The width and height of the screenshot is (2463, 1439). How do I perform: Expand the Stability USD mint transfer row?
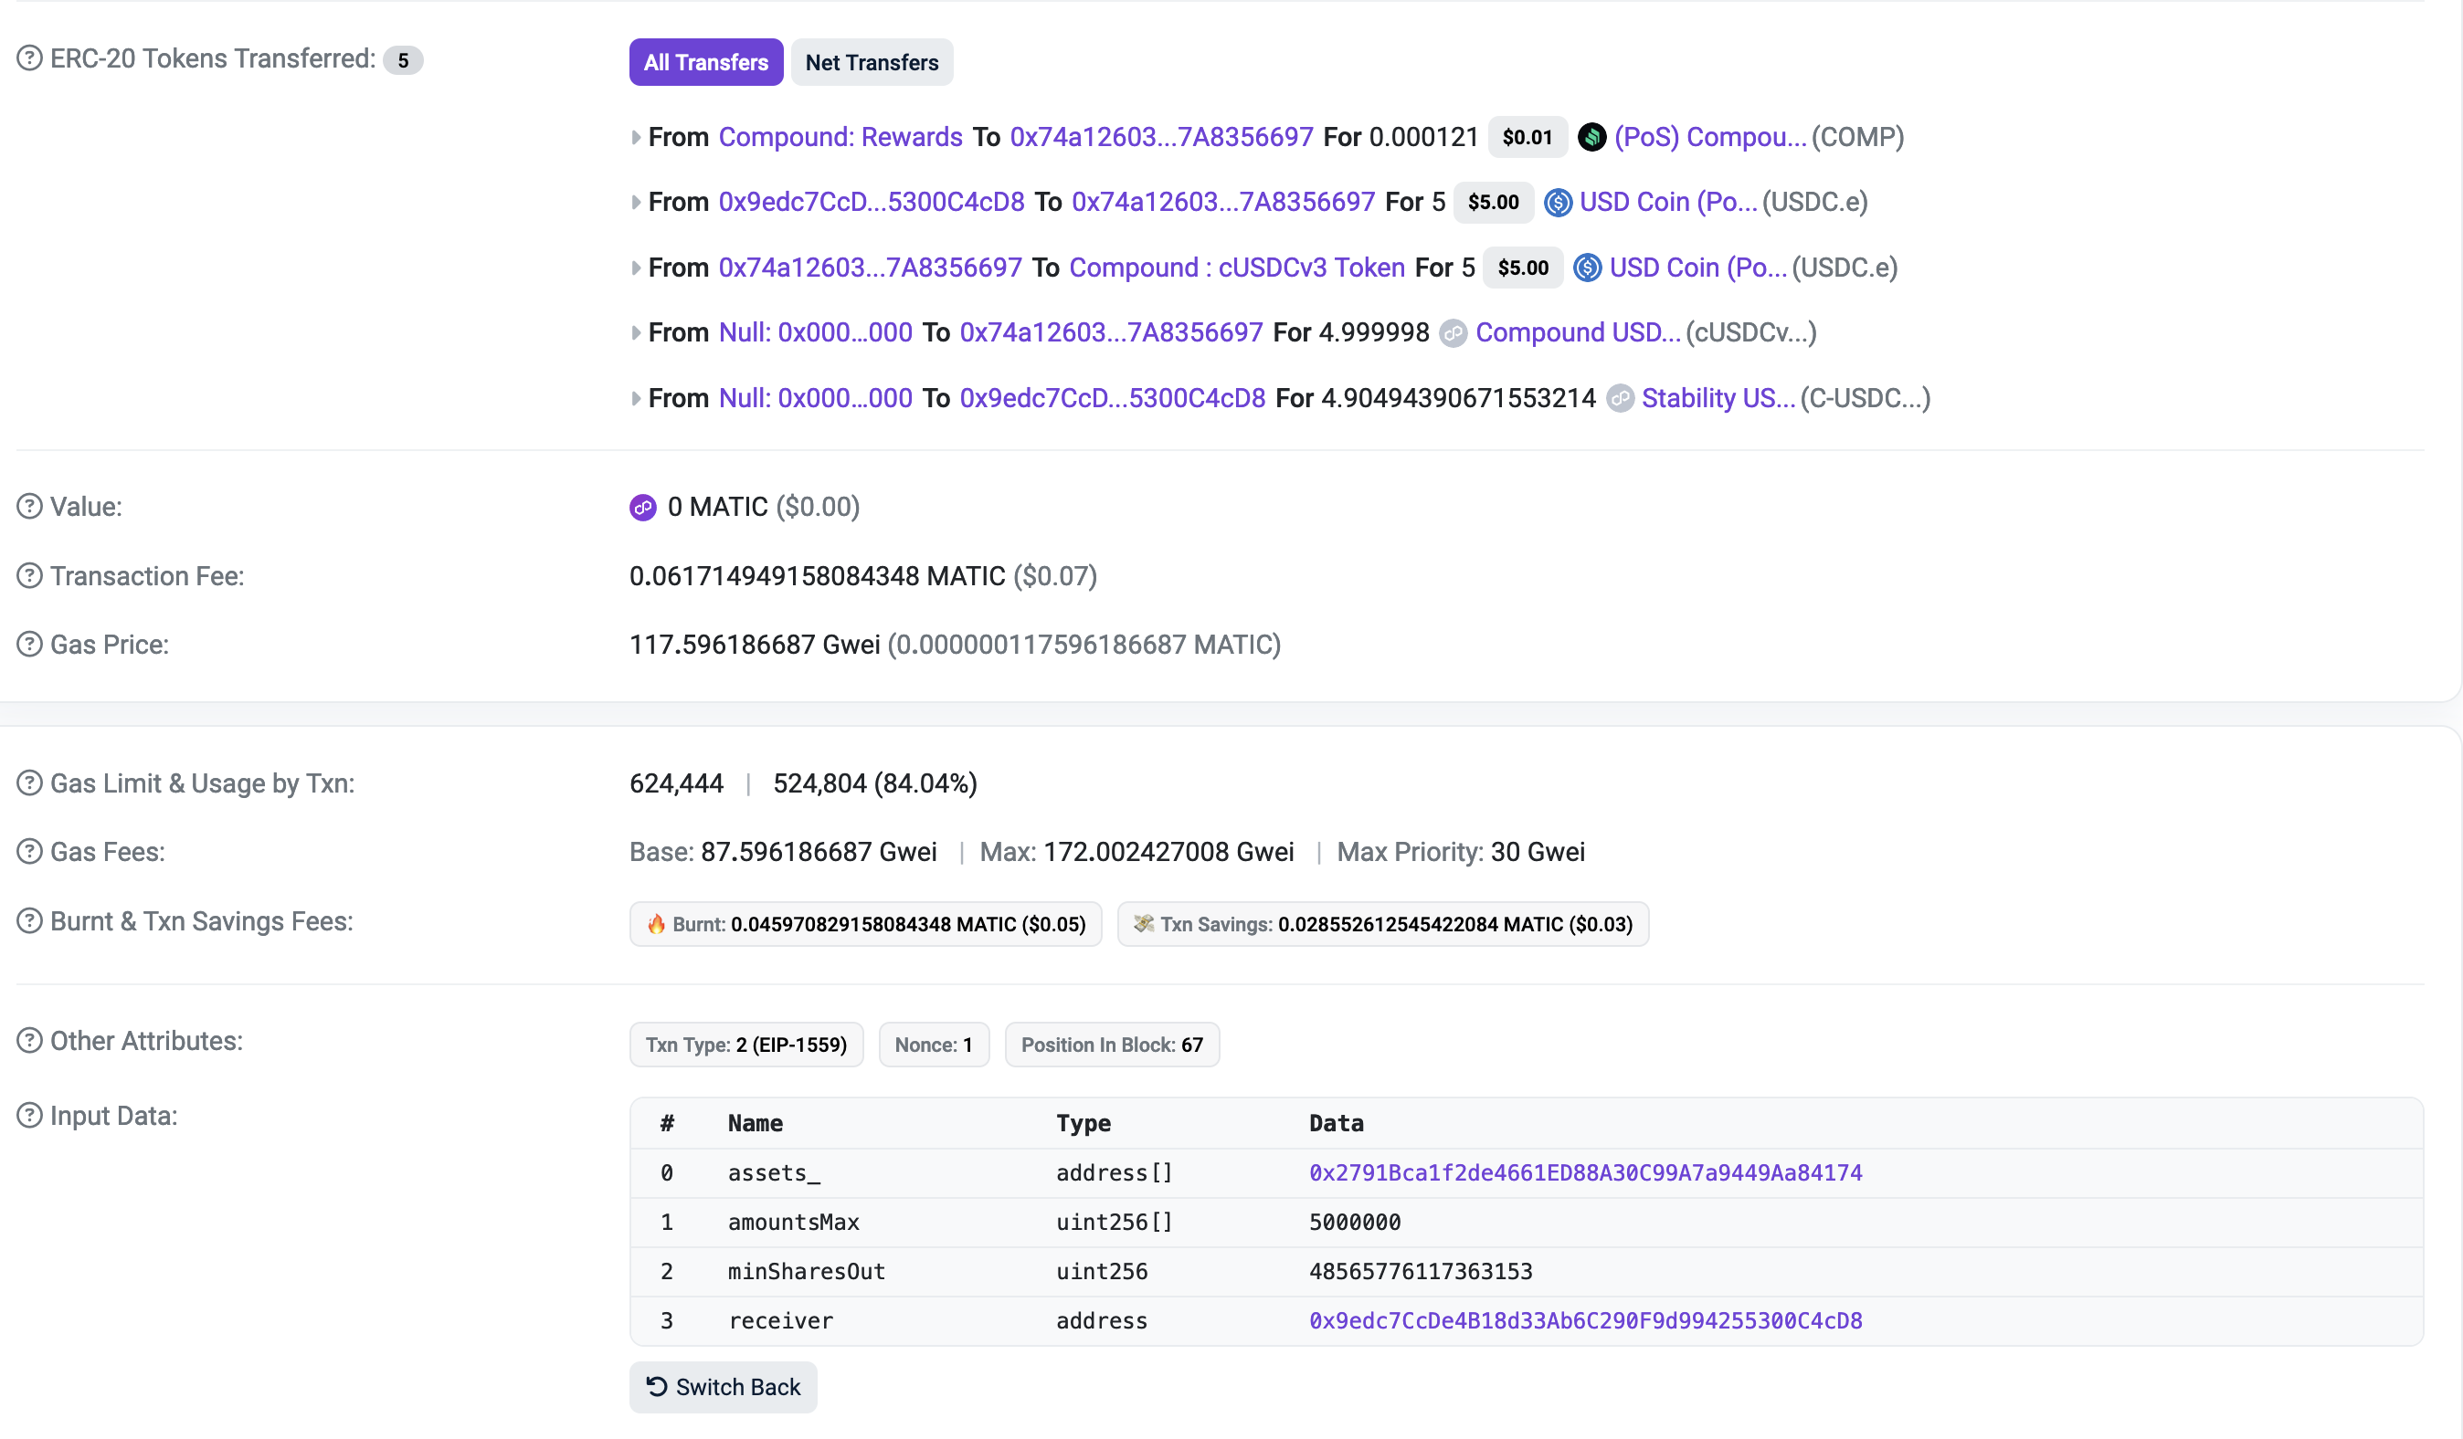coord(636,399)
